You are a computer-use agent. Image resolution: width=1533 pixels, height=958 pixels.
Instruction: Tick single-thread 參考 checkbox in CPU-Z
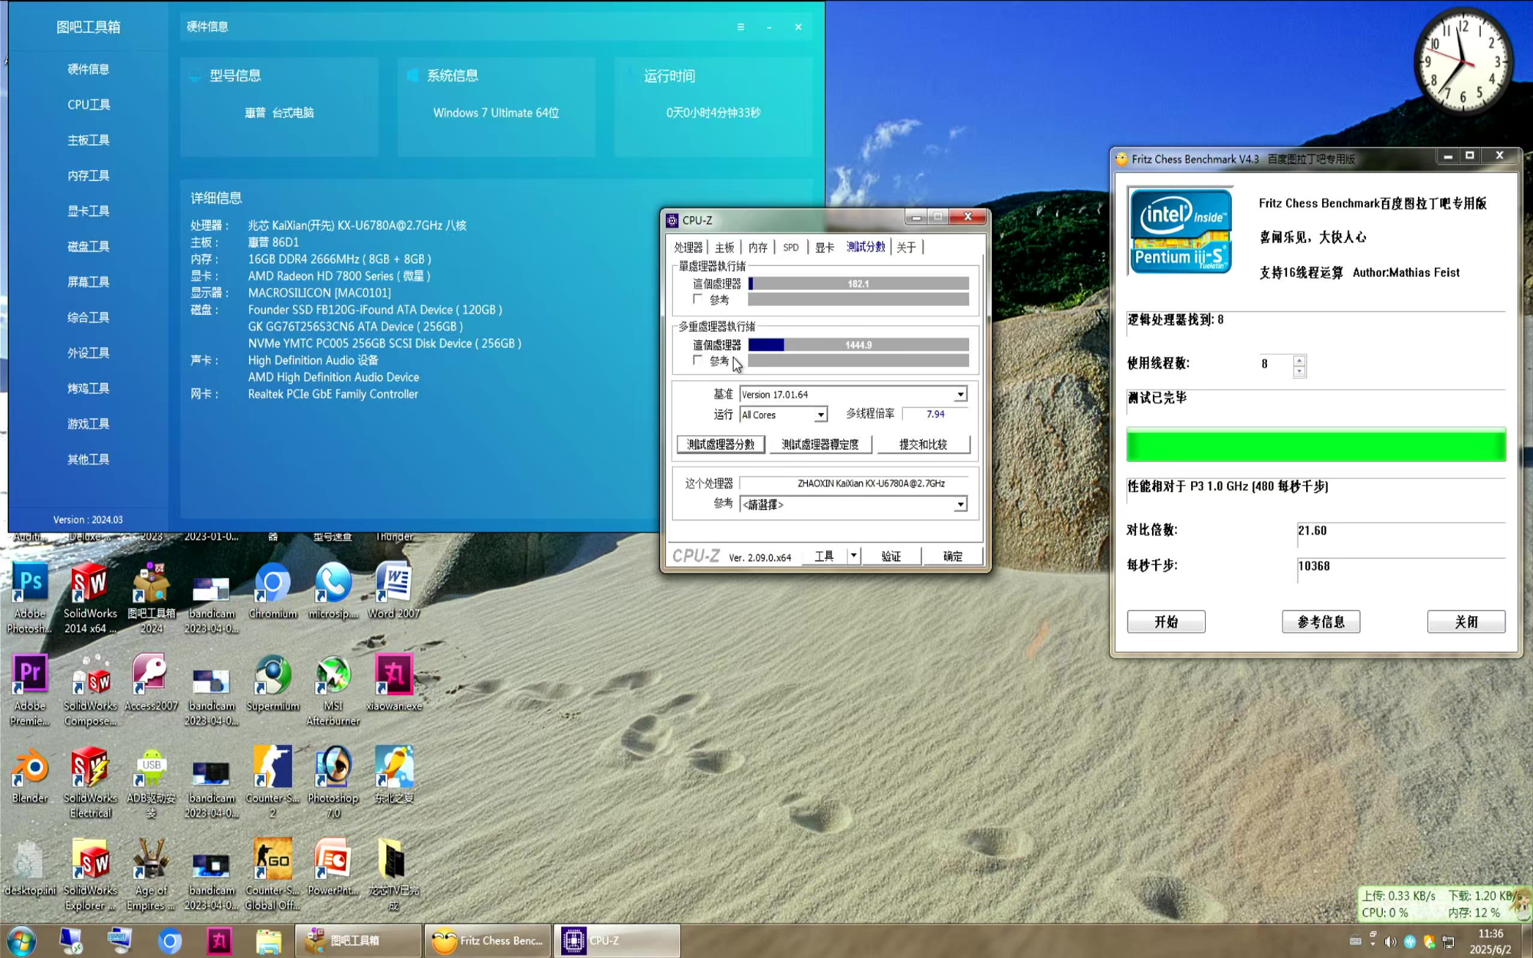698,299
